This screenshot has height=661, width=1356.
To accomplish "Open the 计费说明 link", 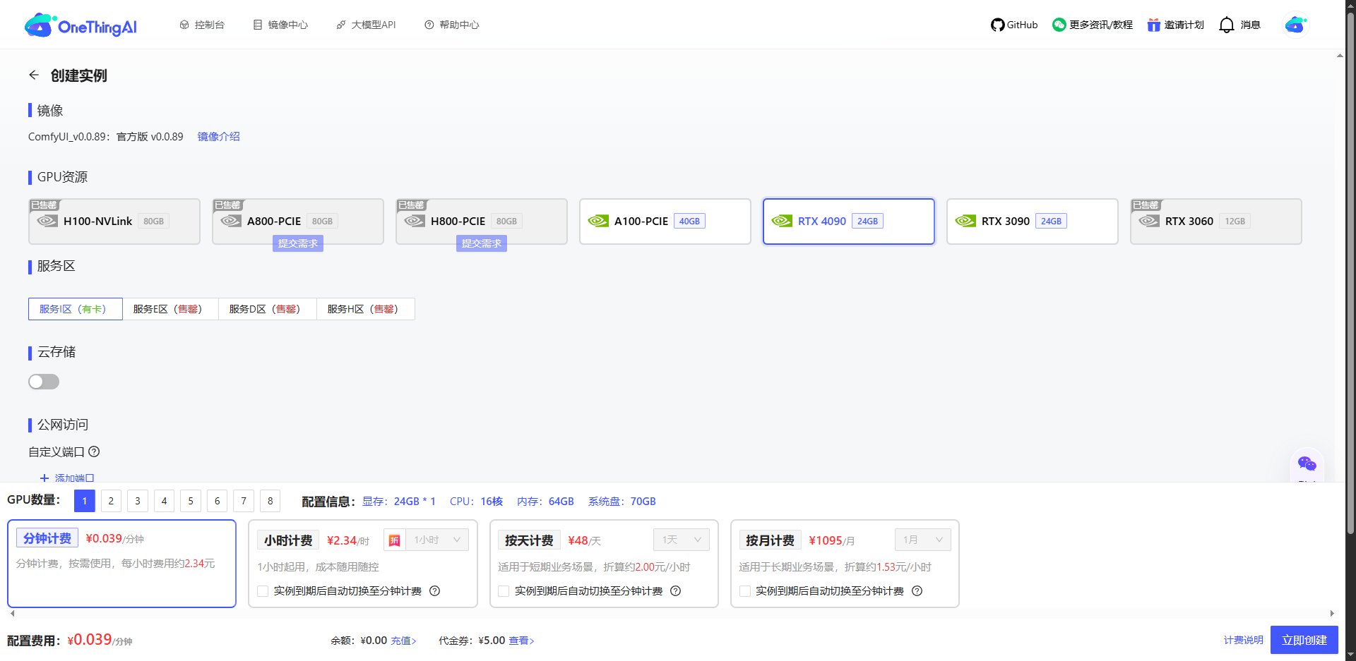I will pyautogui.click(x=1243, y=640).
